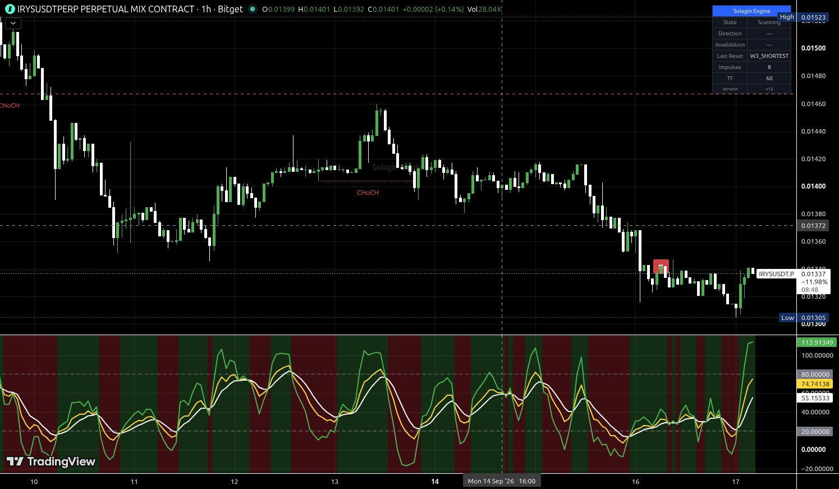Click the red event marker on the chart
839x489 pixels.
coord(661,267)
